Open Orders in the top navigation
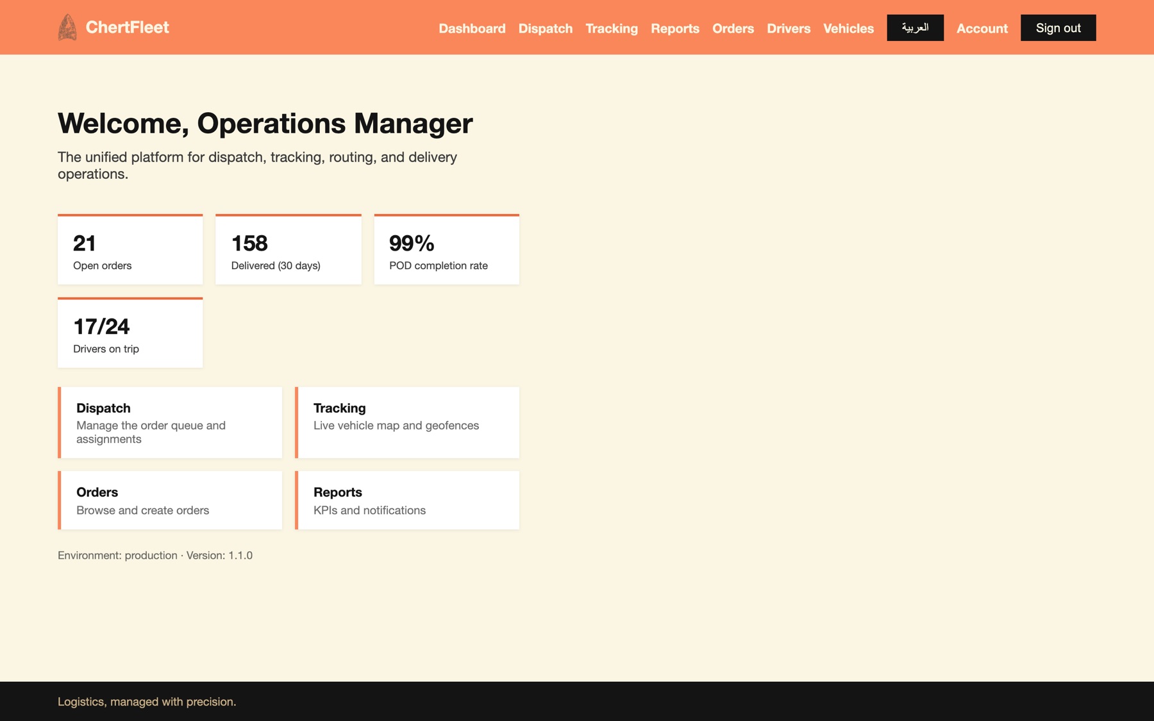1154x721 pixels. coord(733,28)
